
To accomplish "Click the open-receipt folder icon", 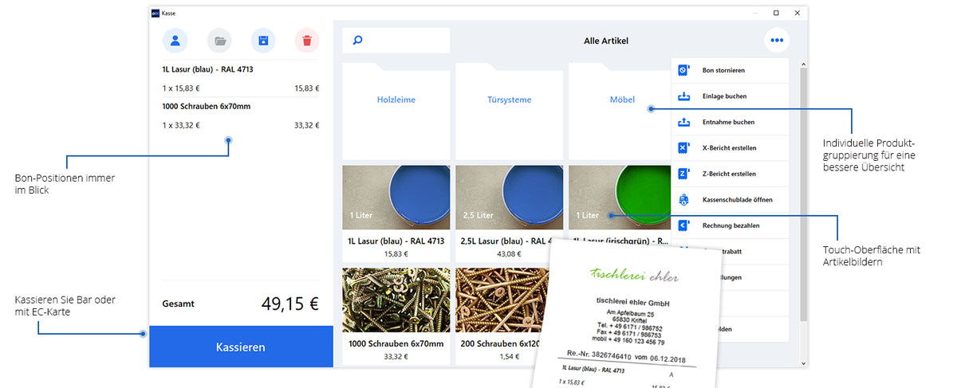I will tap(219, 40).
